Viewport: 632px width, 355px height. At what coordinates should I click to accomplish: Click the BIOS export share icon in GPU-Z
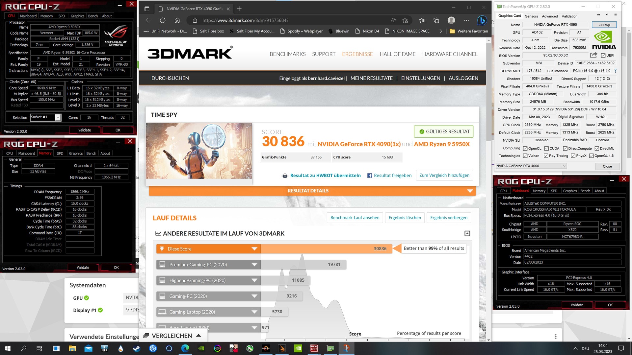point(593,55)
